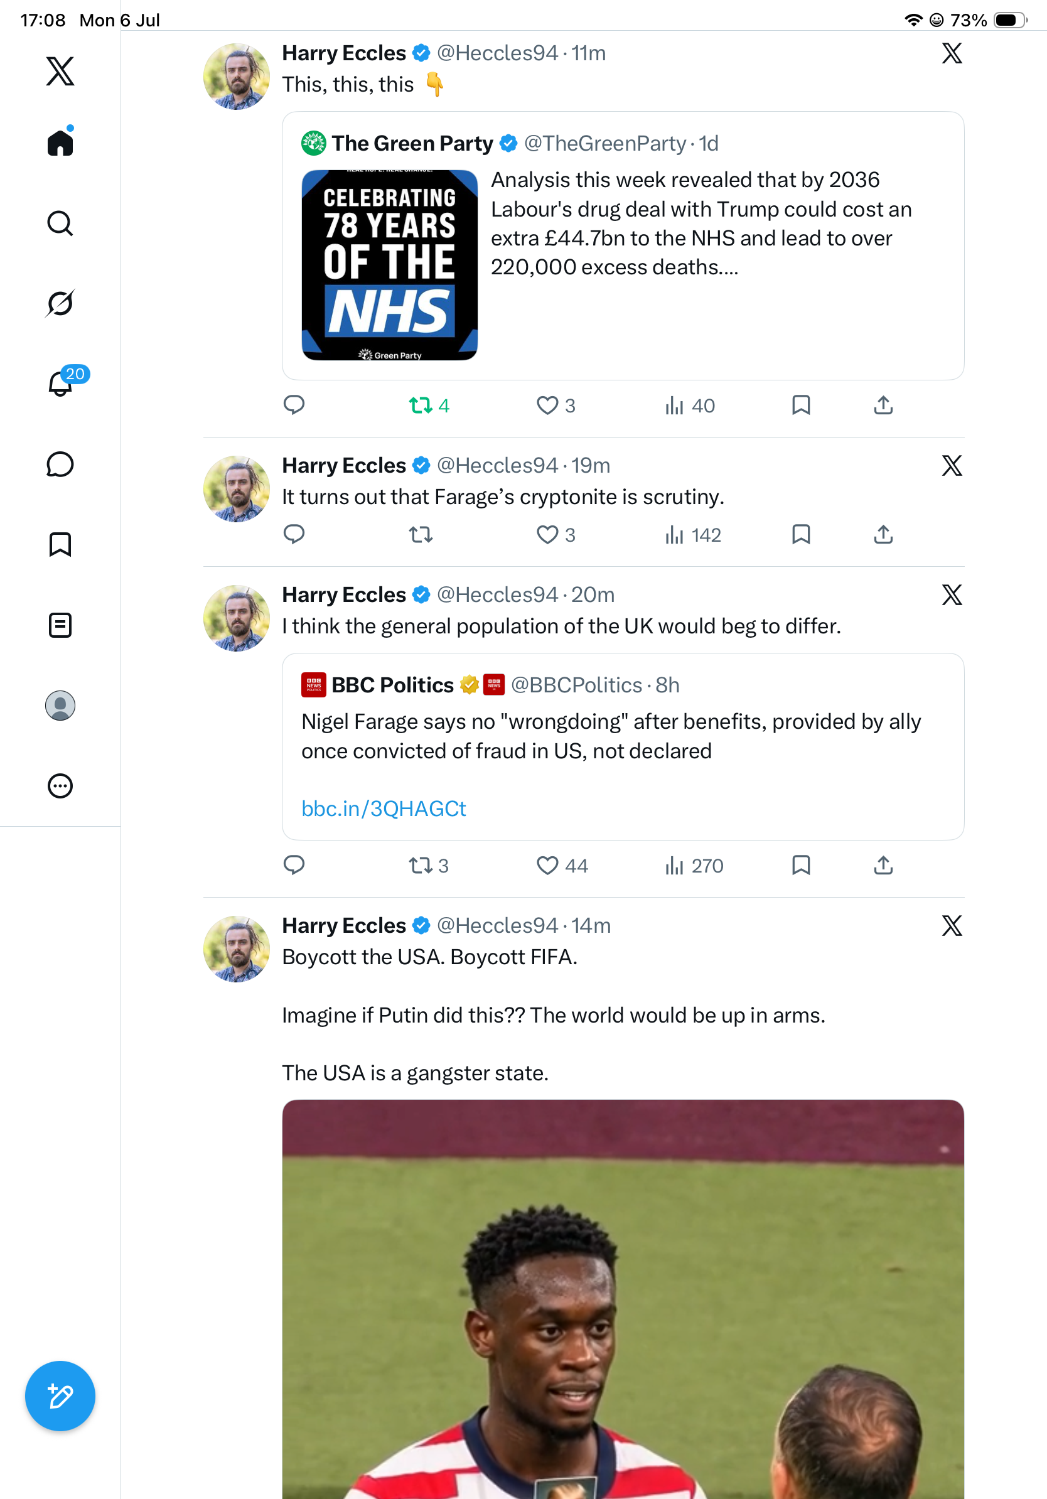The image size is (1047, 1499).
Task: Expand the More options menu in sidebar
Action: 60,786
